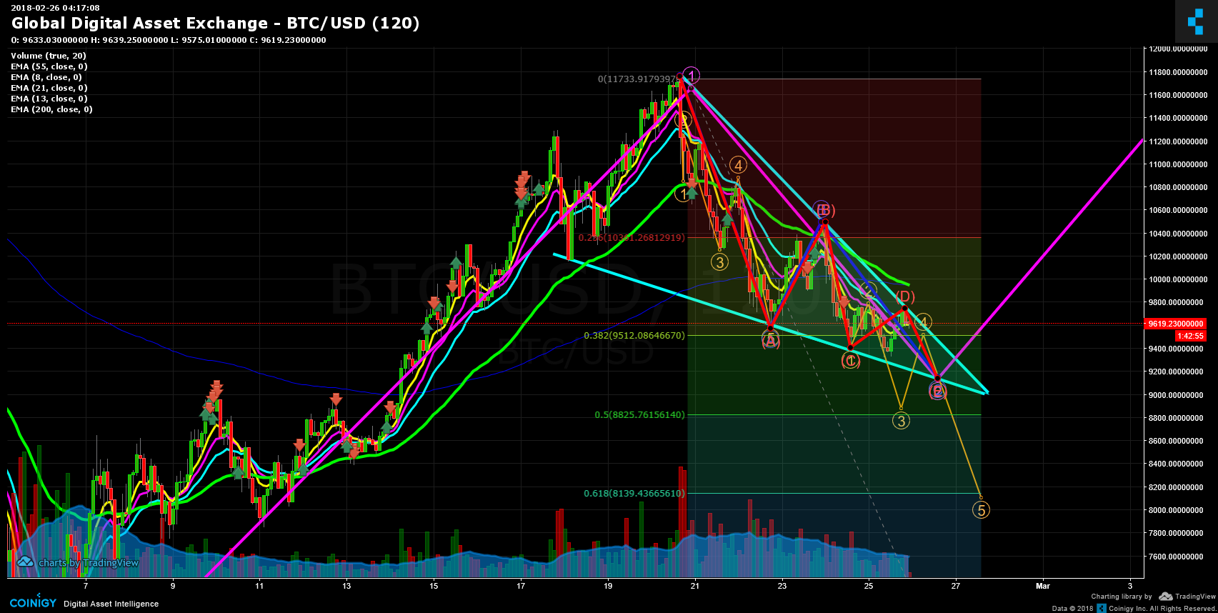Click date 23 on the time axis
This screenshot has height=613, width=1218.
tap(782, 586)
